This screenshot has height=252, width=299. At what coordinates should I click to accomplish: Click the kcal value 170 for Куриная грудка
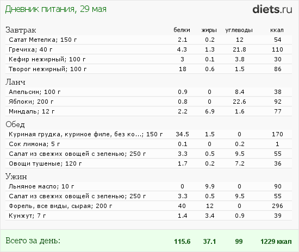point(277,134)
